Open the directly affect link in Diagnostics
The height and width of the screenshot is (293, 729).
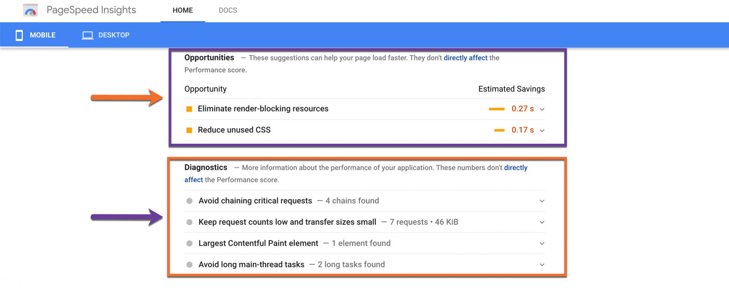pyautogui.click(x=515, y=167)
